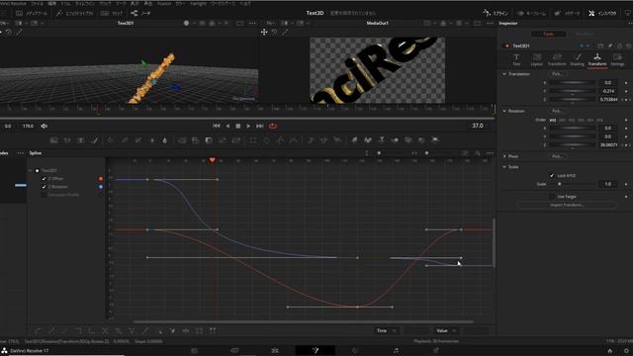Stop playback in transport controls
633x356 pixels.
pyautogui.click(x=237, y=126)
